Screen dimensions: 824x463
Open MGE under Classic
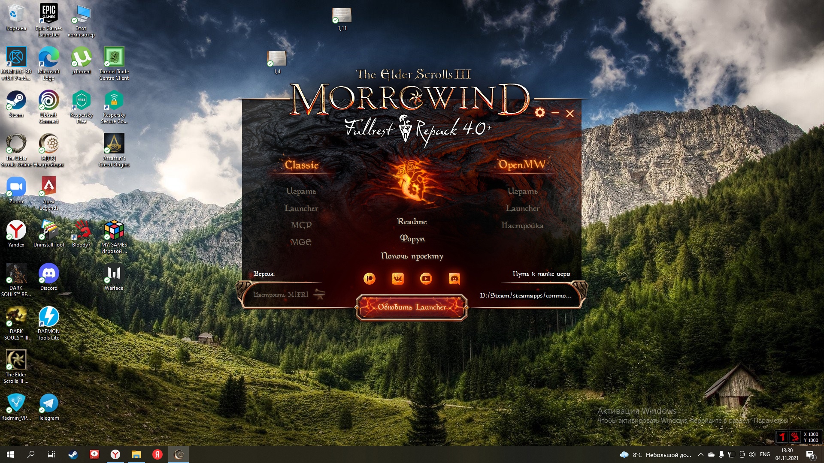(301, 242)
